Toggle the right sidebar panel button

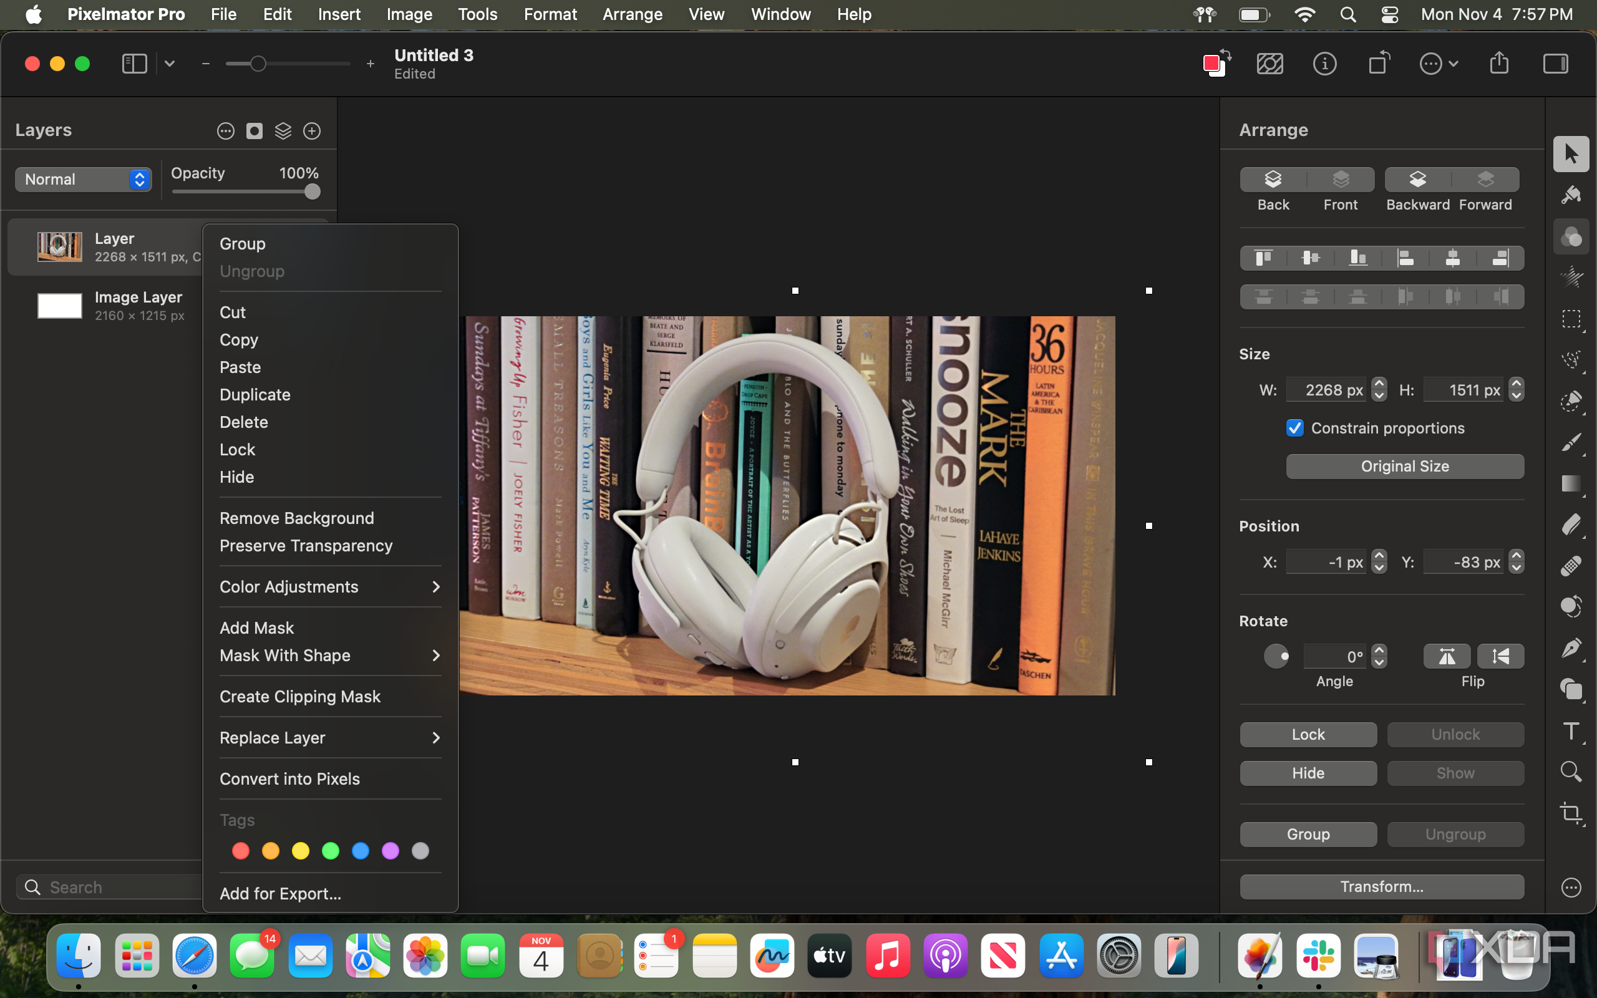point(1555,64)
